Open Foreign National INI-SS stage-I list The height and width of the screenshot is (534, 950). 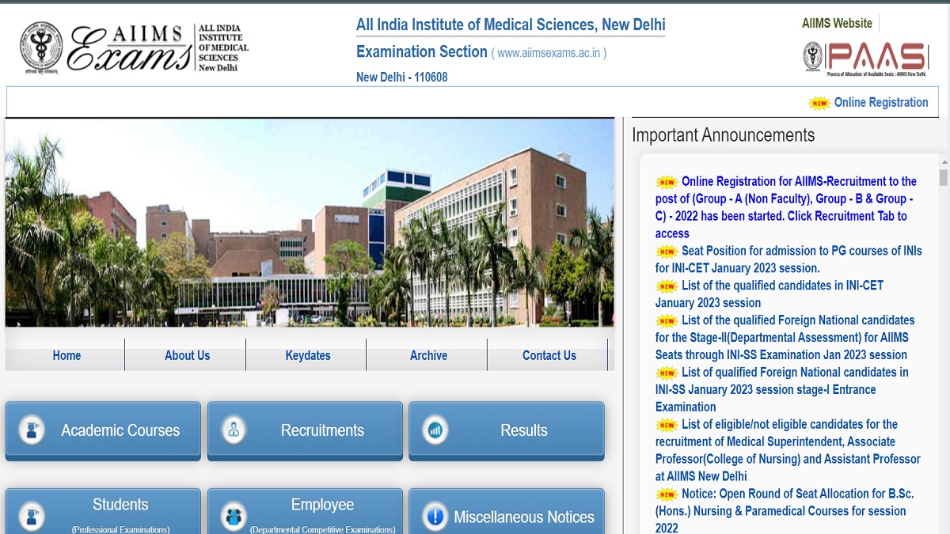(782, 390)
